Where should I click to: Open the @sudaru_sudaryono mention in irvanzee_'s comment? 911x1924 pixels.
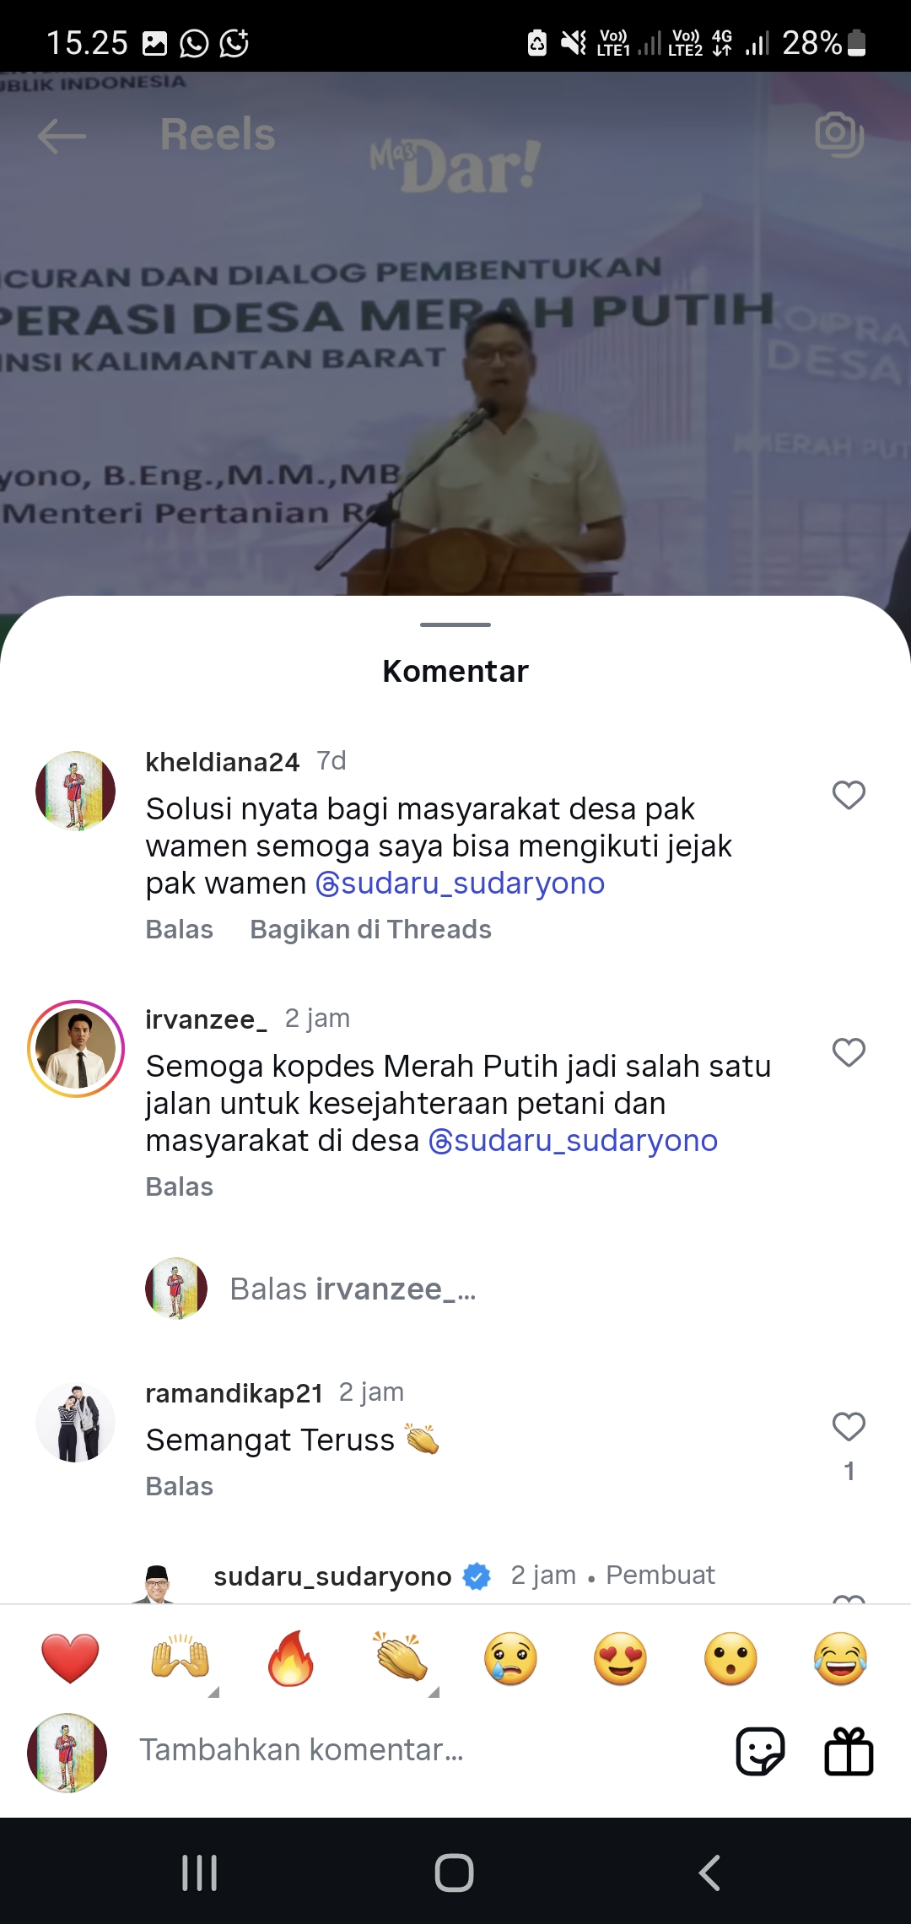point(574,1140)
